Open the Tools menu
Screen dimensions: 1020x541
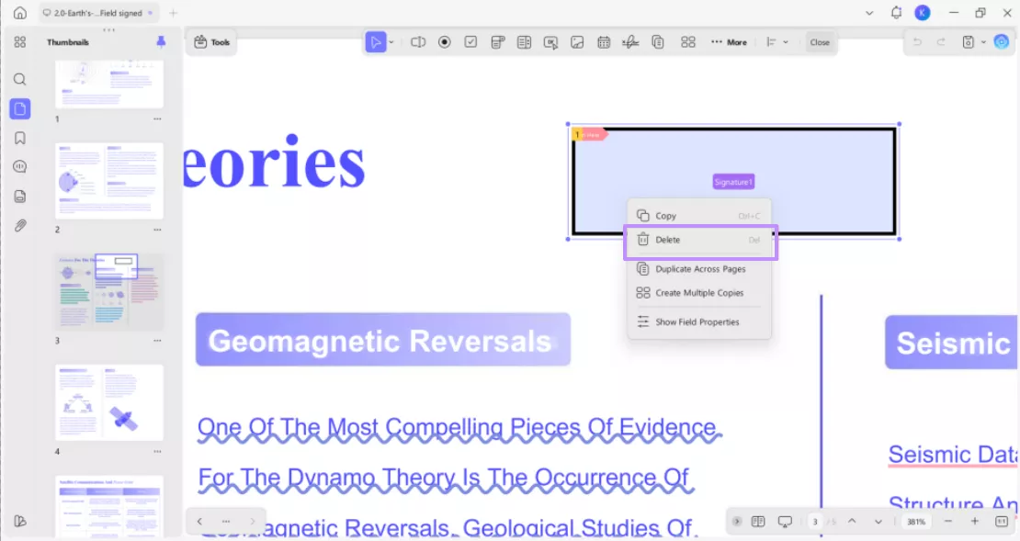212,42
